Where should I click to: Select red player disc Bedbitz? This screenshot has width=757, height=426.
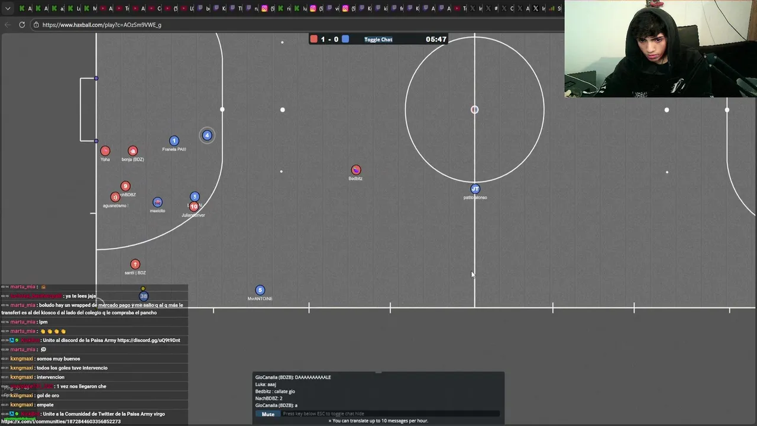(x=355, y=170)
